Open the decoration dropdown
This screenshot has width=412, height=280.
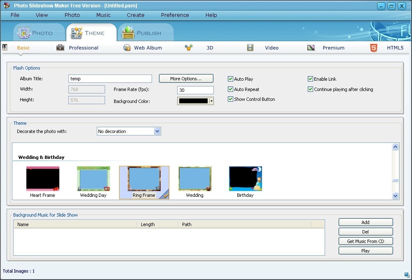pyautogui.click(x=157, y=131)
